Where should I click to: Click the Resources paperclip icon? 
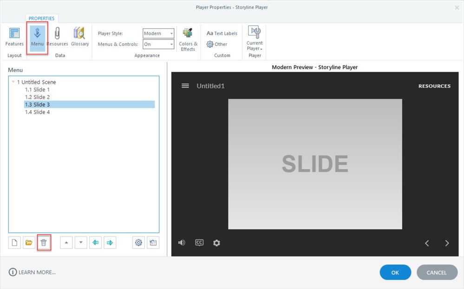pos(57,37)
